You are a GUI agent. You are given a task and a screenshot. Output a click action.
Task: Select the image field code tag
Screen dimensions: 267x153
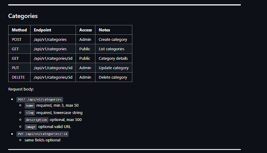point(31,127)
